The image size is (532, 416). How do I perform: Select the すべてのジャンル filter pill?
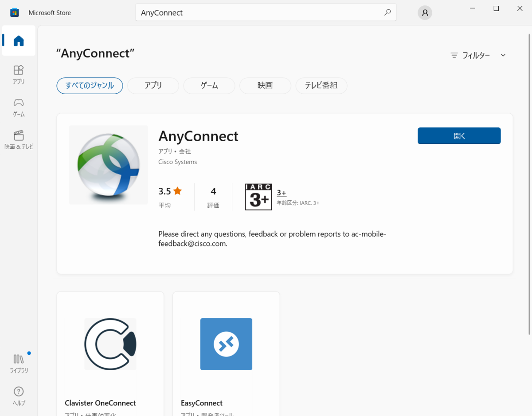coord(90,86)
